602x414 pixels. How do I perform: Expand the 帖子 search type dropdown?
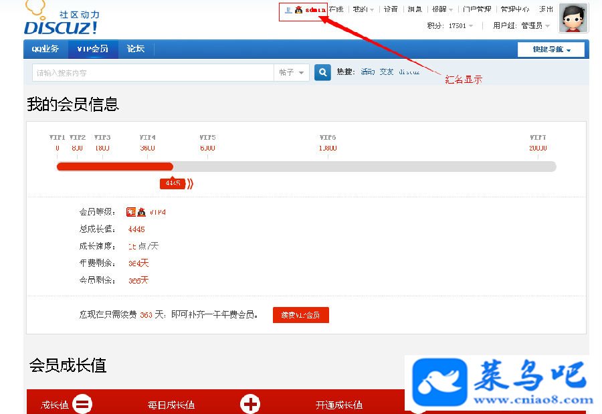(292, 72)
